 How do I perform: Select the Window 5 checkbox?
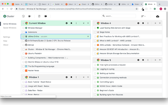click(95, 60)
